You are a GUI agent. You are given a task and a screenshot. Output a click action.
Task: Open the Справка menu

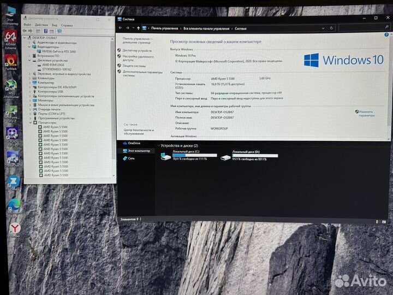tap(67, 25)
